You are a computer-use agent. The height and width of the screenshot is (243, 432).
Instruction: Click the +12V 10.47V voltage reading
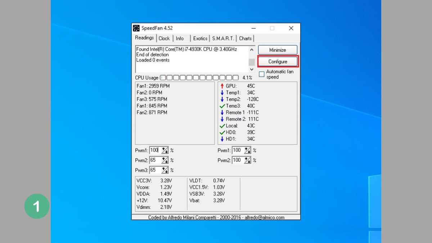click(154, 200)
